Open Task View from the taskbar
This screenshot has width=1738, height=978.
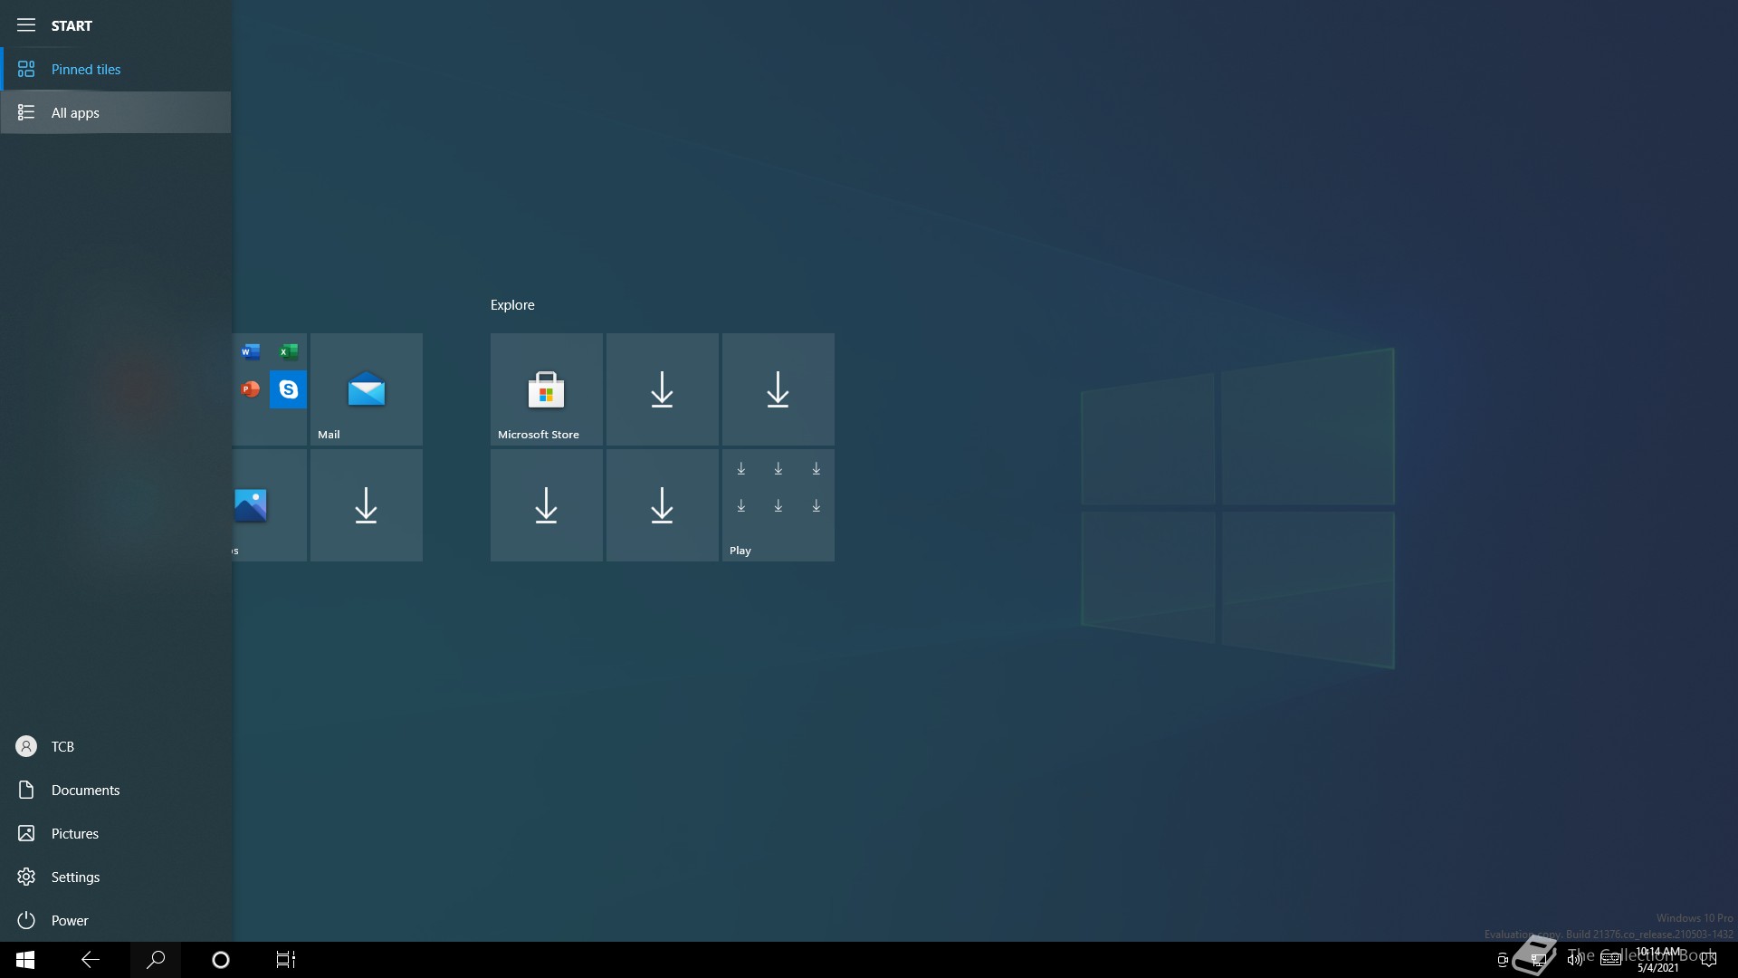point(286,960)
